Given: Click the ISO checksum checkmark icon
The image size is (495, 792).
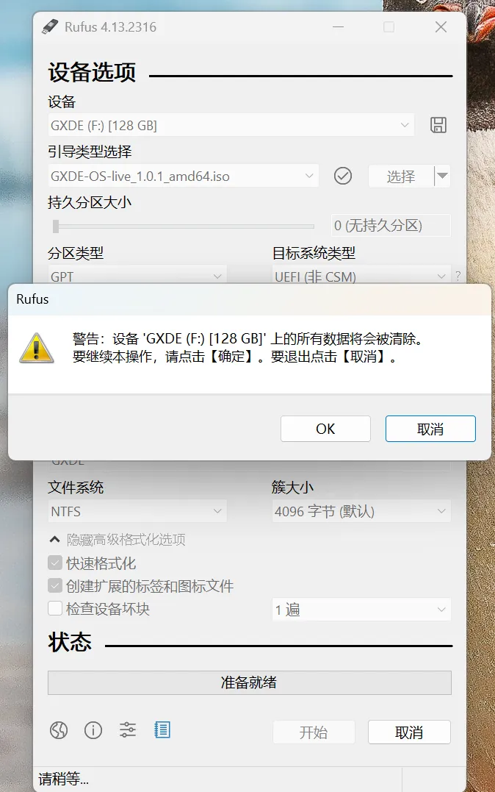Looking at the screenshot, I should click(343, 176).
